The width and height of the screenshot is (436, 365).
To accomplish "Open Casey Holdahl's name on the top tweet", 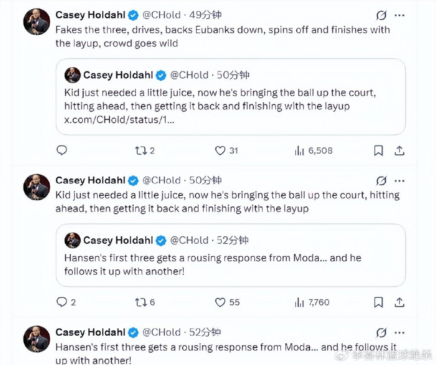I will [89, 14].
